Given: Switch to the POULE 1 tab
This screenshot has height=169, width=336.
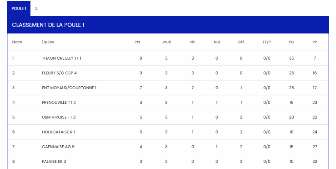Looking at the screenshot, I should click(x=19, y=9).
